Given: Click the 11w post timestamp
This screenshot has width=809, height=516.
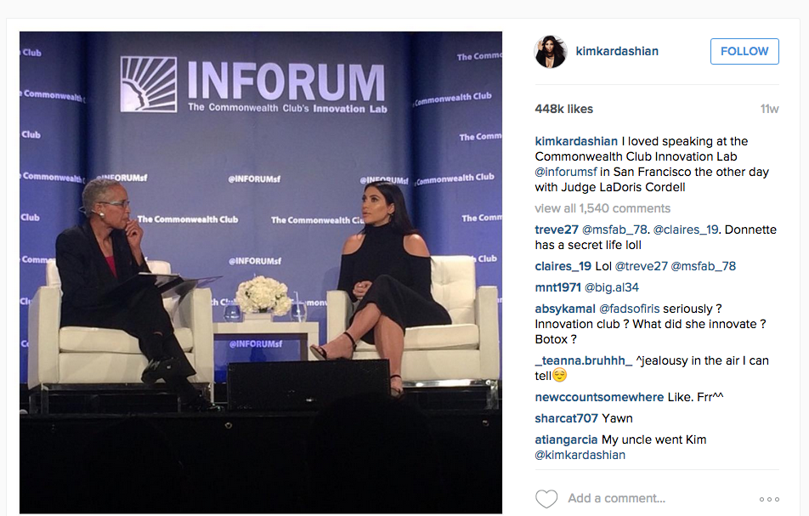Looking at the screenshot, I should point(769,109).
